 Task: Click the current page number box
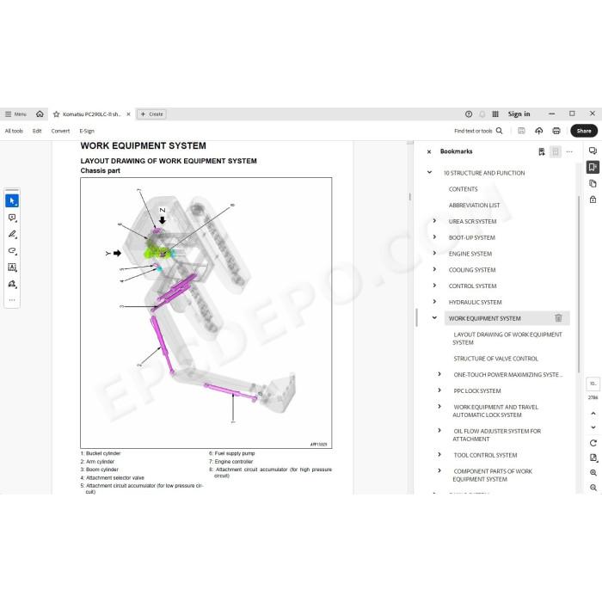[593, 384]
